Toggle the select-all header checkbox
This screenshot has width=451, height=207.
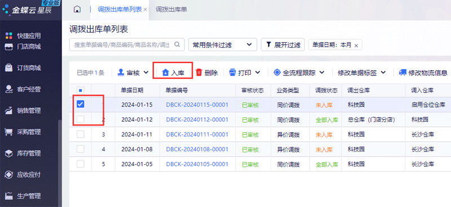pyautogui.click(x=80, y=90)
